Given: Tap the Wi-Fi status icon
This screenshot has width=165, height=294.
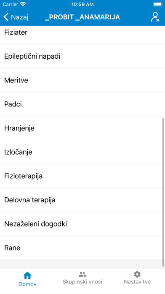Looking at the screenshot, I should tap(23, 4).
